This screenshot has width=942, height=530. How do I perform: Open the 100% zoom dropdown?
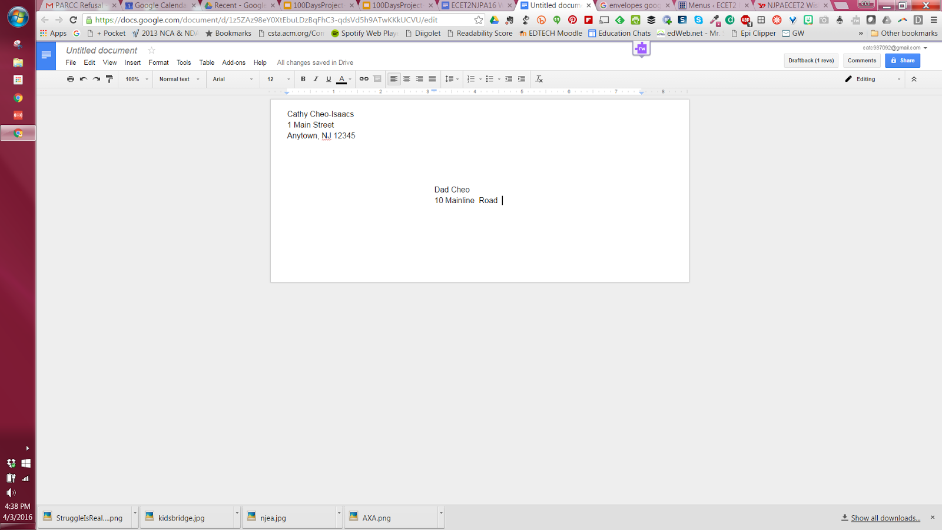pyautogui.click(x=137, y=79)
